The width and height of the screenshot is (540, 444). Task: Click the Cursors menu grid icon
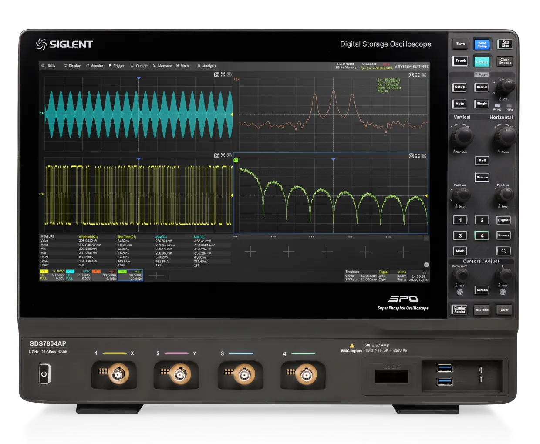point(132,66)
